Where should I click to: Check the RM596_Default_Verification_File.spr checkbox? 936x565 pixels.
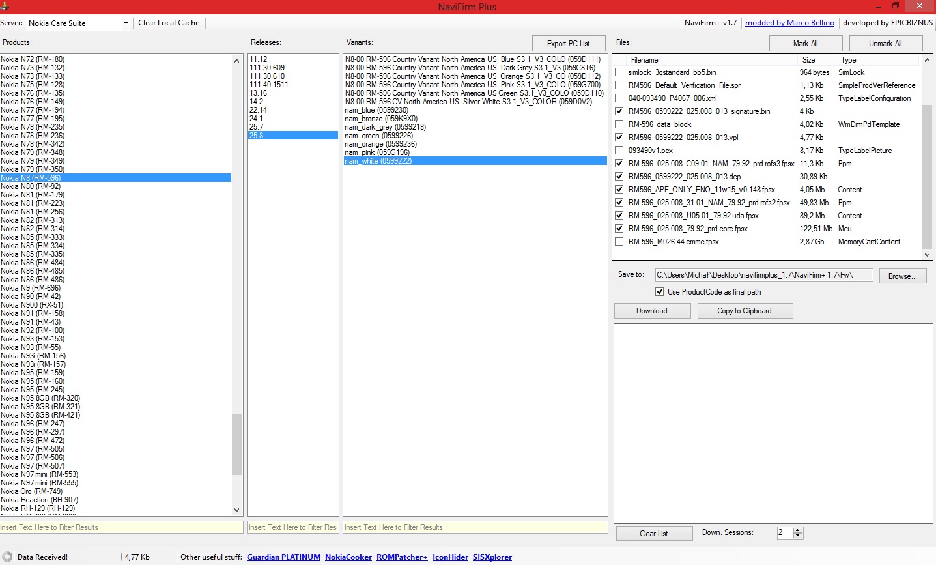[x=619, y=85]
